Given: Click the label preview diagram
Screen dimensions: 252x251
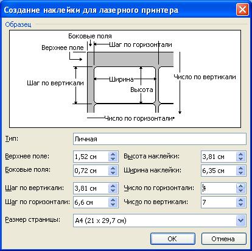Looking at the screenshot, I should pyautogui.click(x=125, y=79).
